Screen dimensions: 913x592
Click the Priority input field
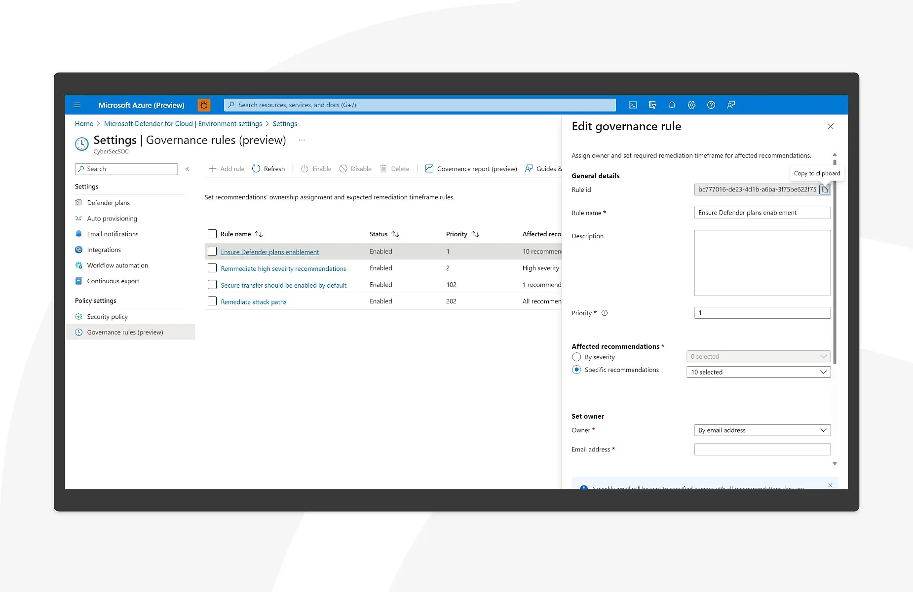pyautogui.click(x=762, y=313)
